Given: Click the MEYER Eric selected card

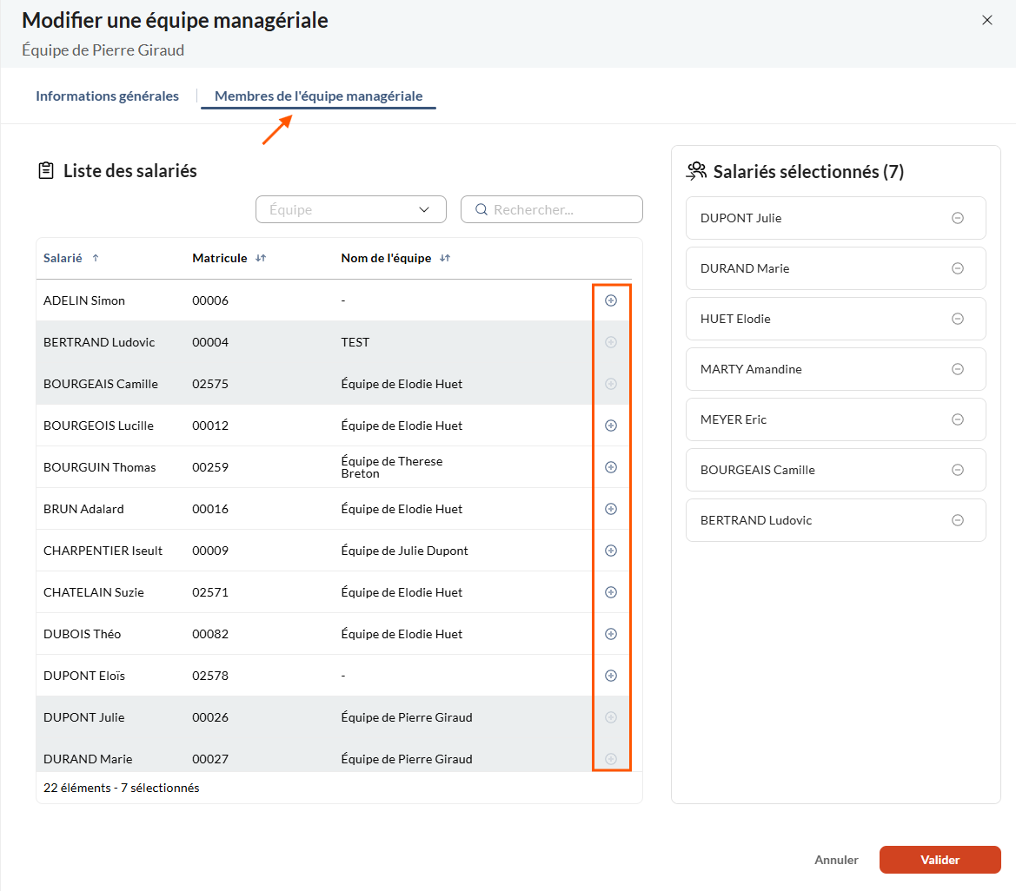Looking at the screenshot, I should coord(836,419).
